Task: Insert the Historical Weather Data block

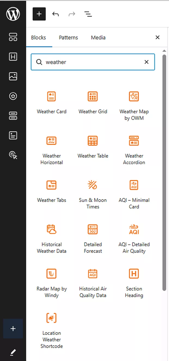Action: click(52, 239)
